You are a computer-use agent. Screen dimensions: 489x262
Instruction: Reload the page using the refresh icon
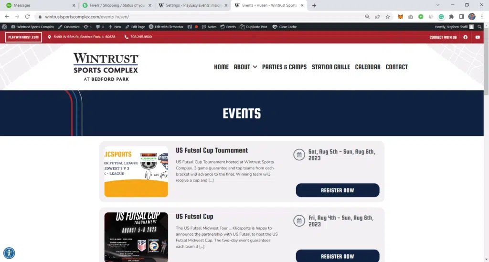click(x=27, y=16)
